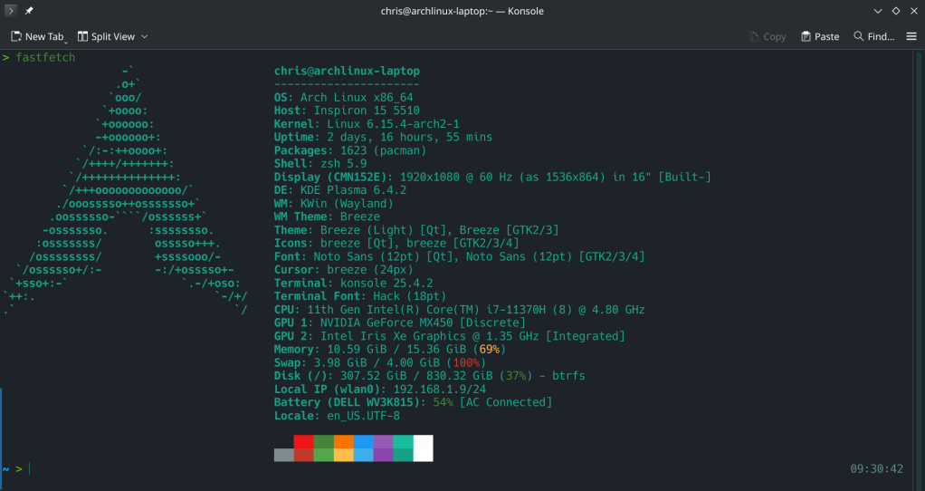Click the gray color block in fastfetch palette

click(284, 455)
